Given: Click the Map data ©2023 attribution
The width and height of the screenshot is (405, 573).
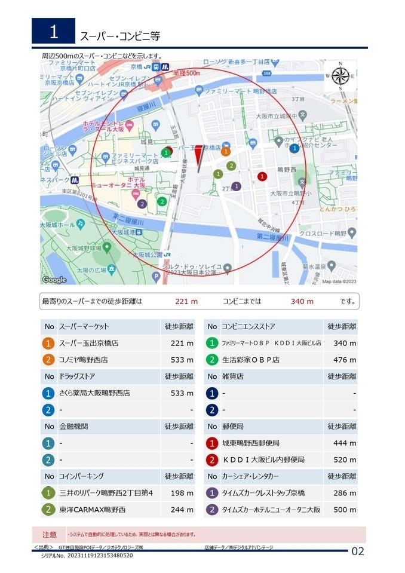Looking at the screenshot, I should (x=339, y=281).
